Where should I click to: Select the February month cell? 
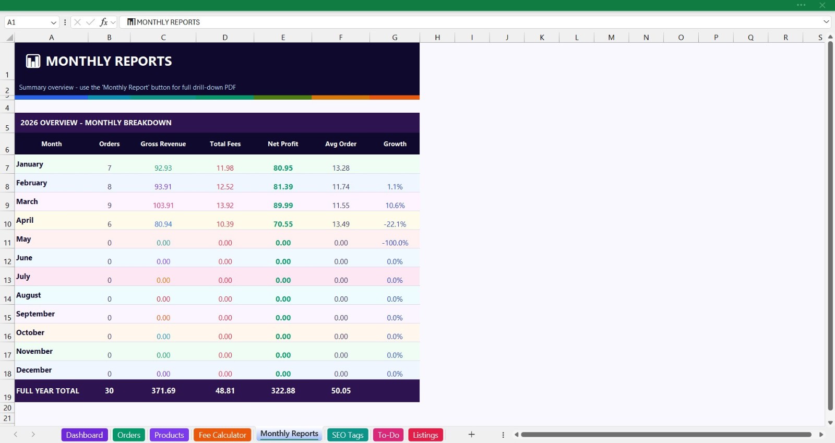pos(51,183)
